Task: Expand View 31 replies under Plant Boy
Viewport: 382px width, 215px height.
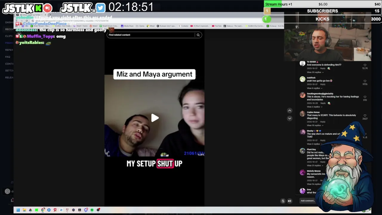Action: [315, 165]
